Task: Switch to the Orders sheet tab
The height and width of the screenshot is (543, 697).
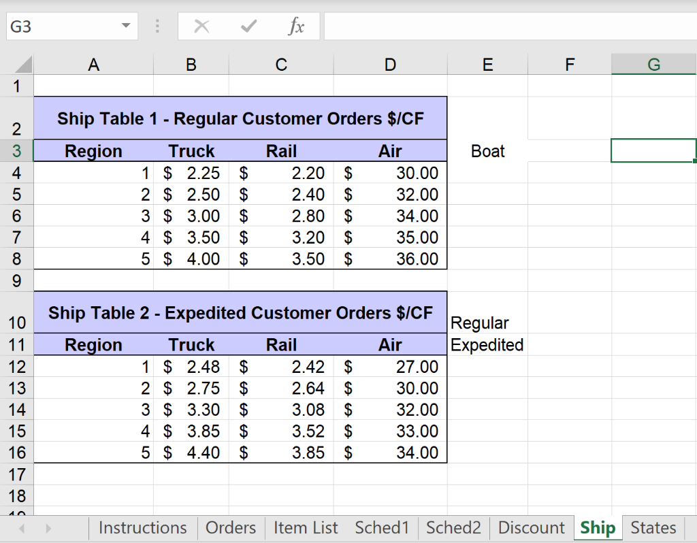Action: coord(230,528)
